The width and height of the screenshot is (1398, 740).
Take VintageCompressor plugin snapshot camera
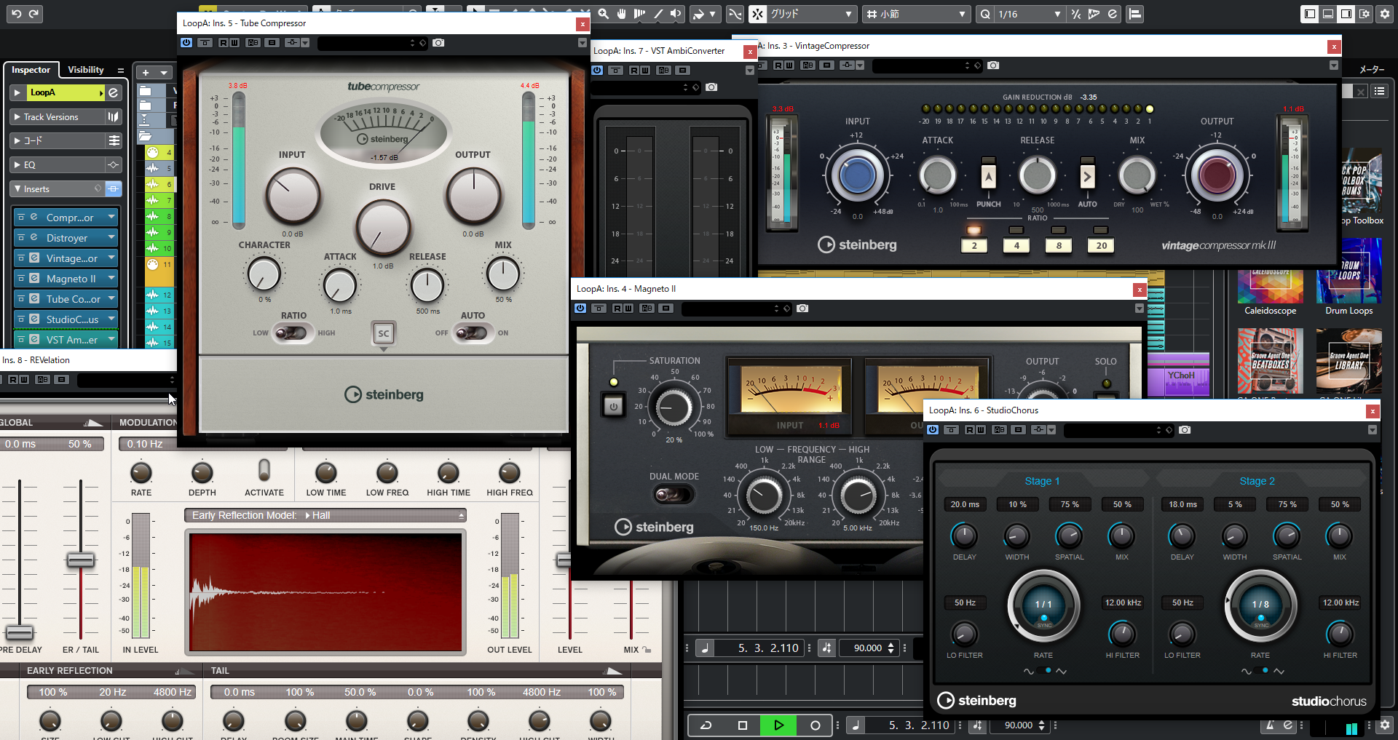(x=993, y=65)
